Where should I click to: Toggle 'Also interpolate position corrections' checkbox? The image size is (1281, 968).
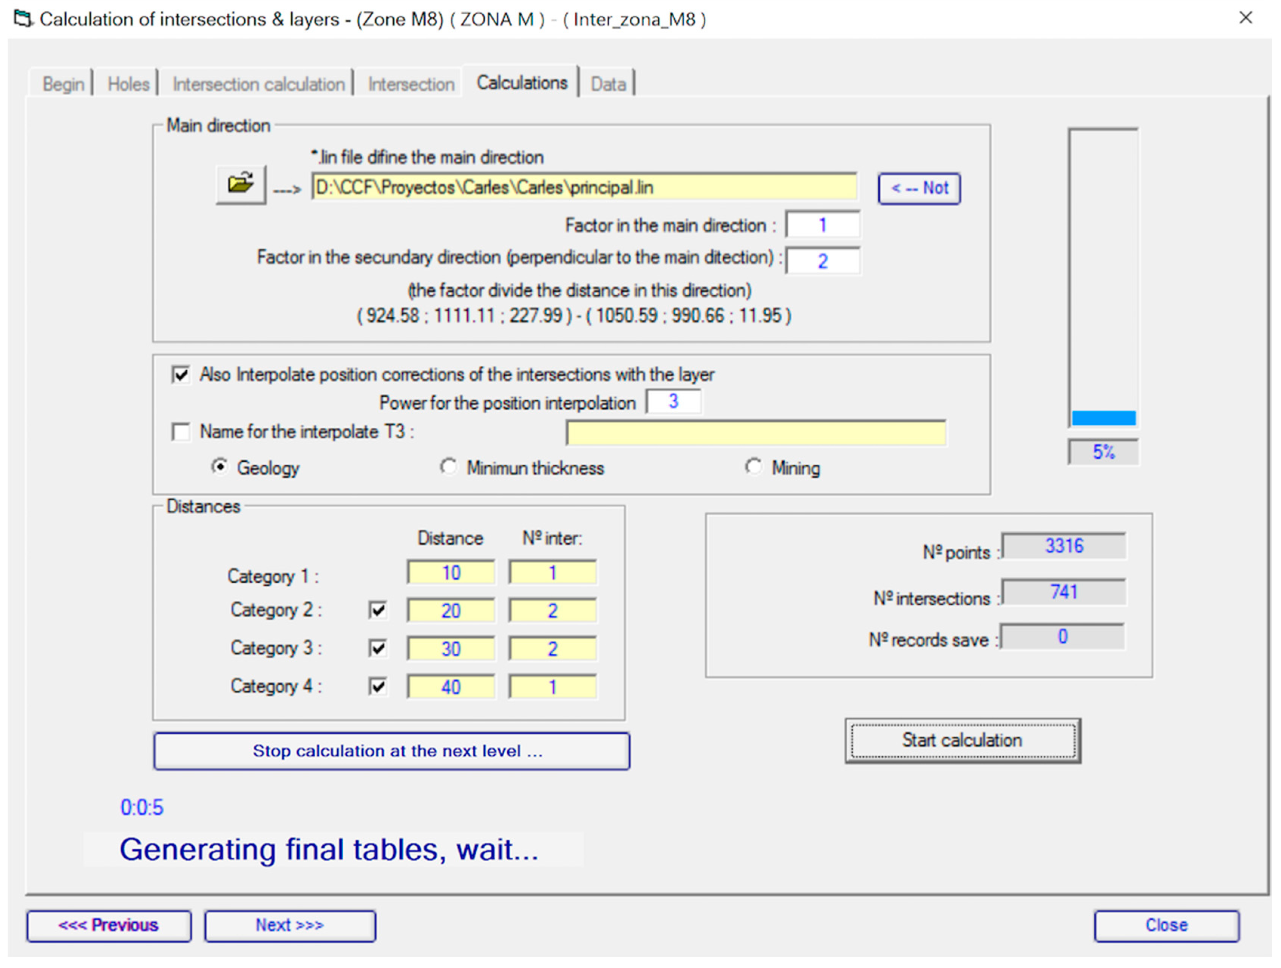click(181, 375)
